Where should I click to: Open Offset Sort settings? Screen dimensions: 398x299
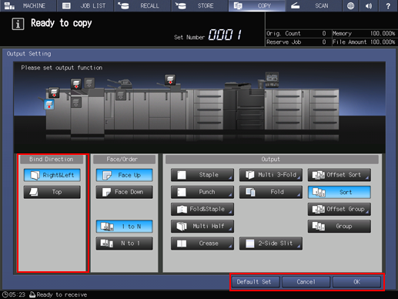point(339,175)
